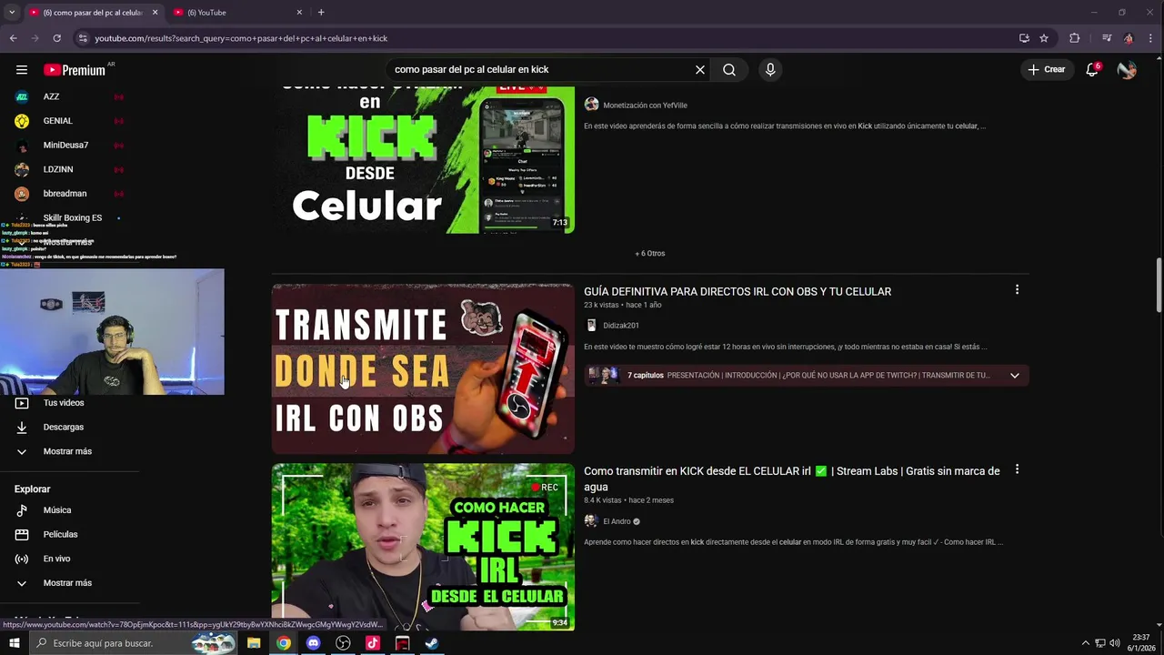Click the Crear button

[x=1047, y=69]
